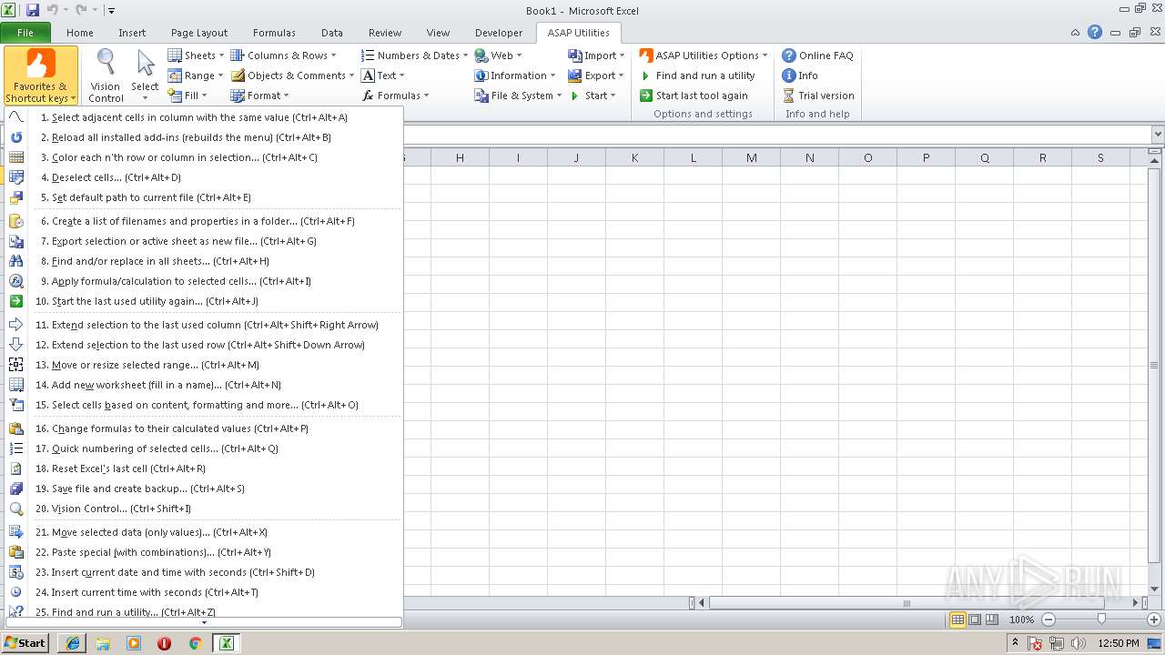Choose Reload all installed add-ins
The image size is (1165, 655).
point(203,137)
